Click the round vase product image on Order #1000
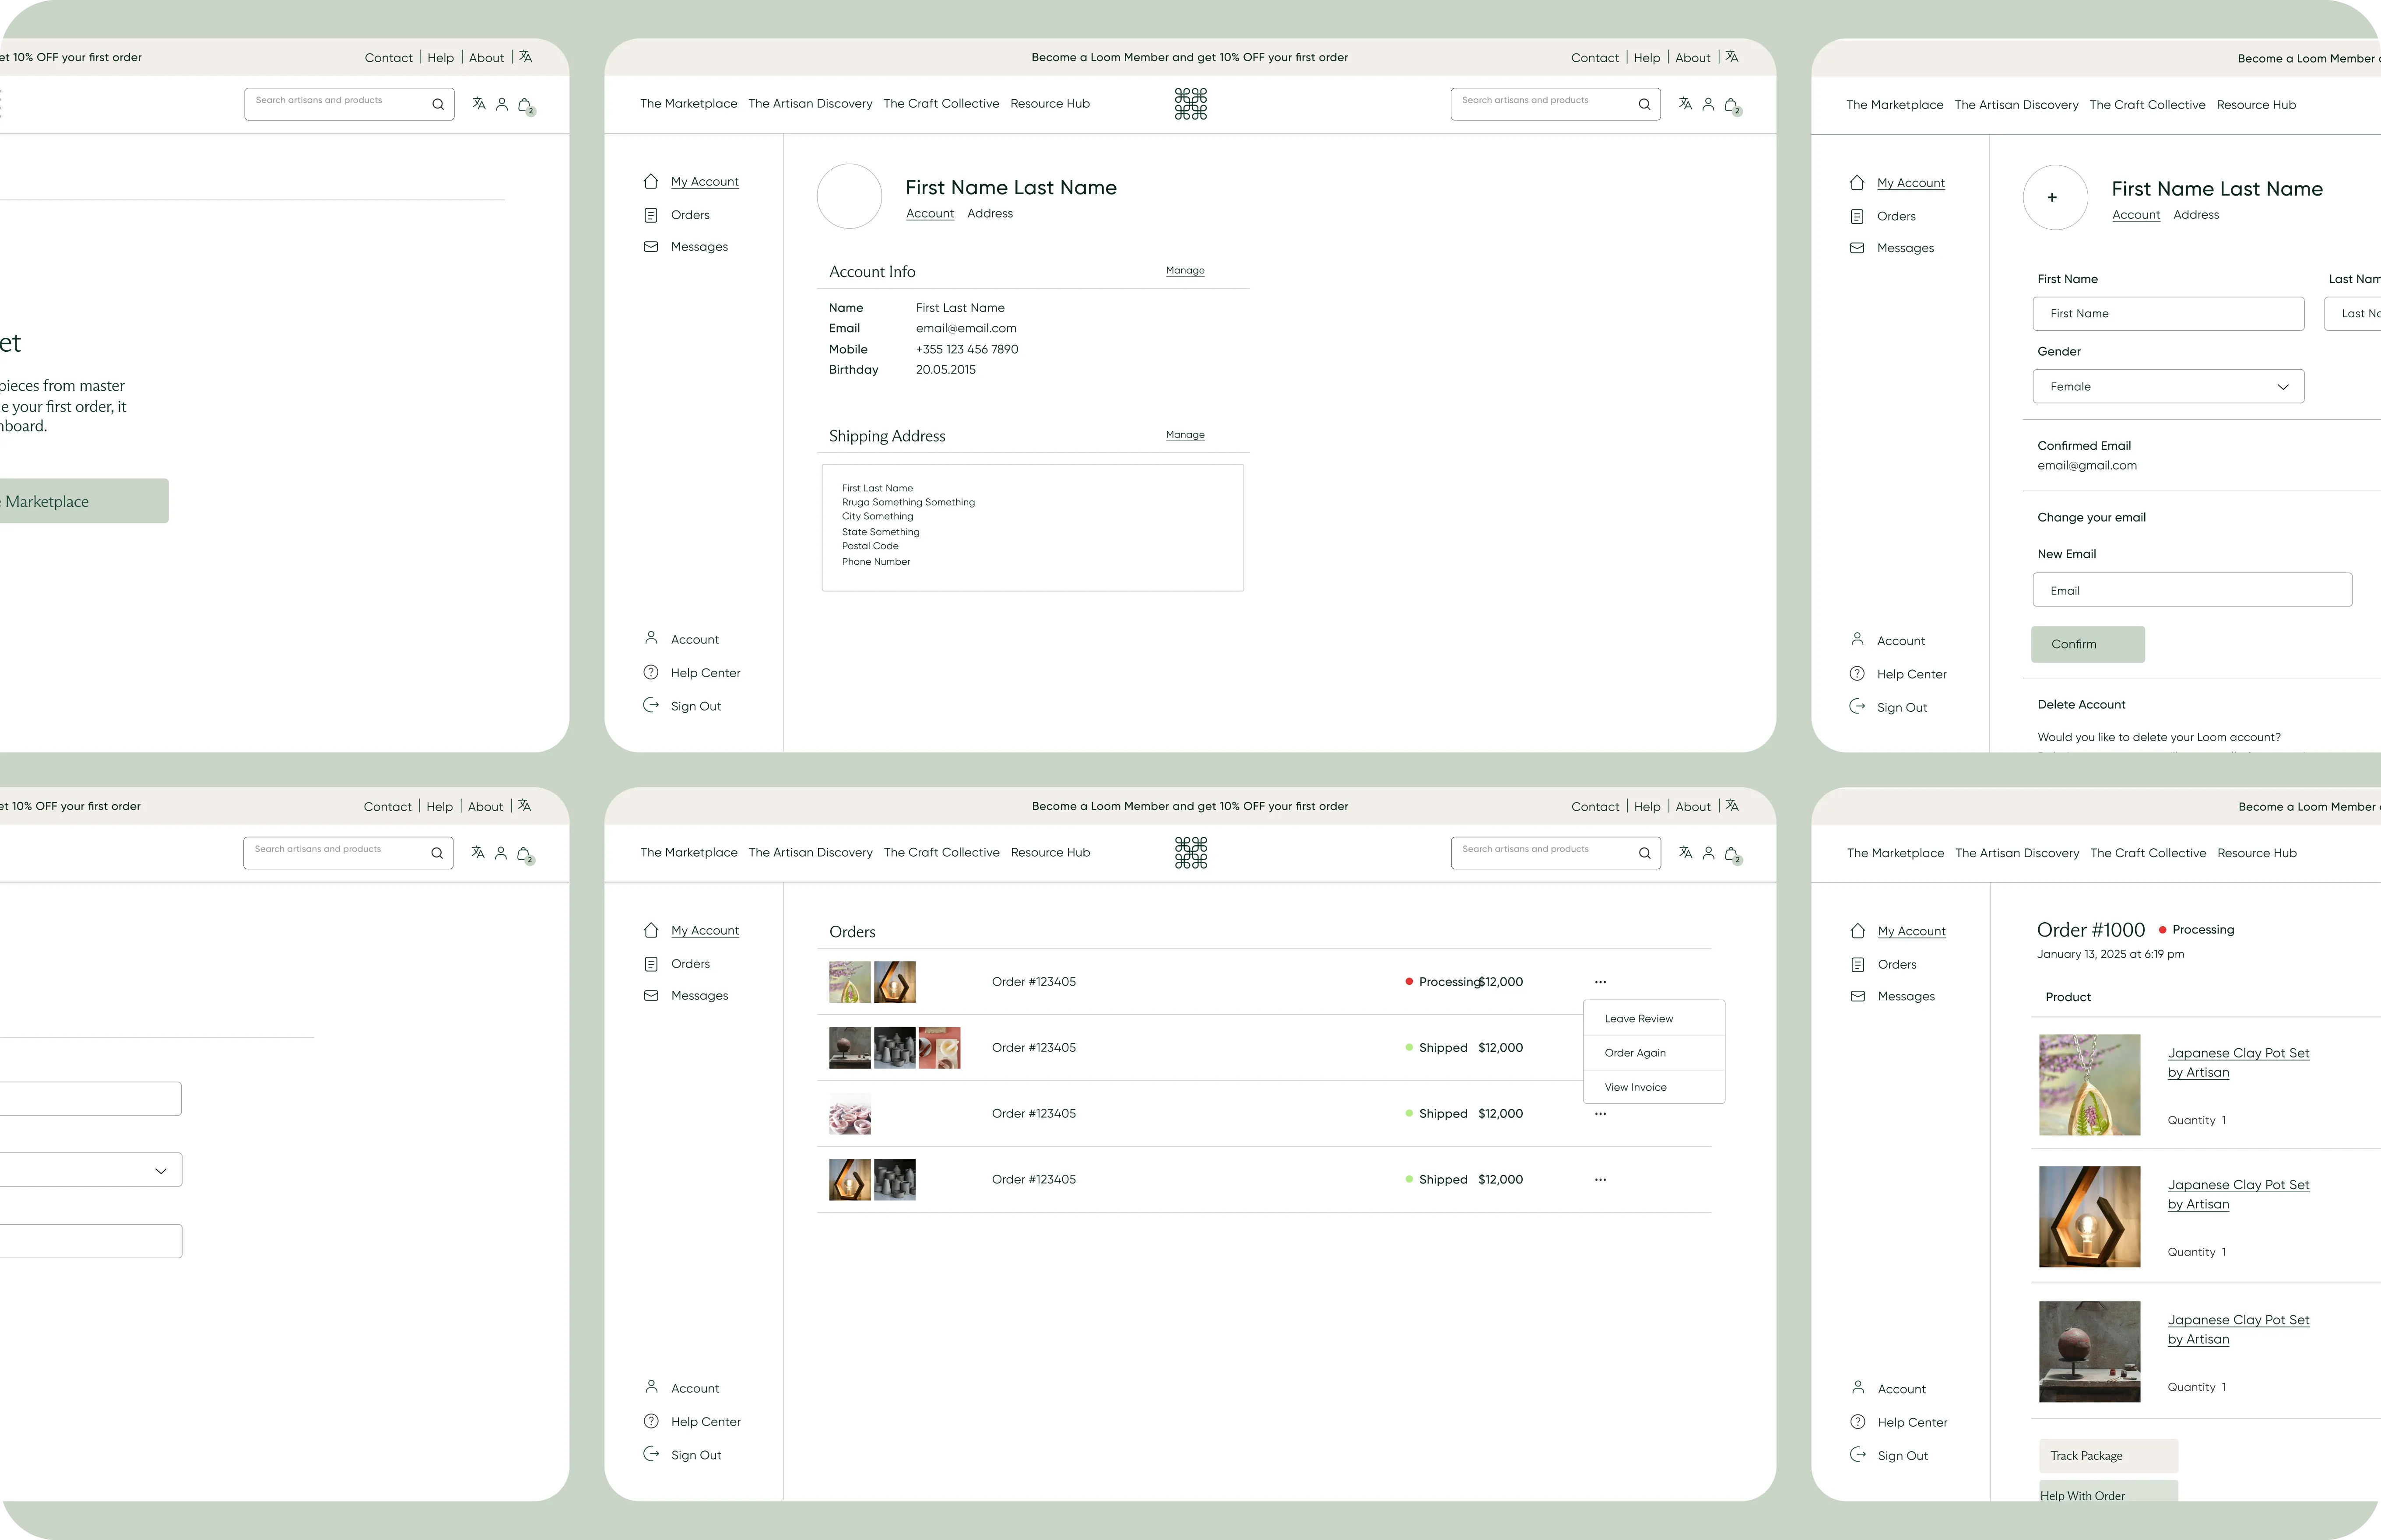 pyautogui.click(x=2089, y=1351)
